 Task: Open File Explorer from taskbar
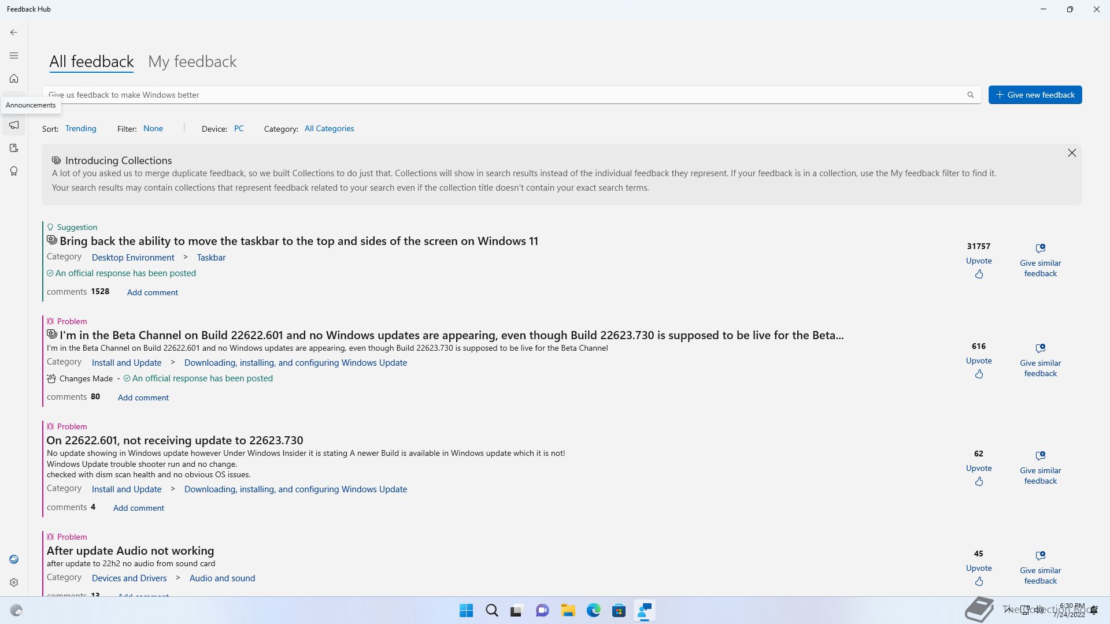click(x=568, y=610)
